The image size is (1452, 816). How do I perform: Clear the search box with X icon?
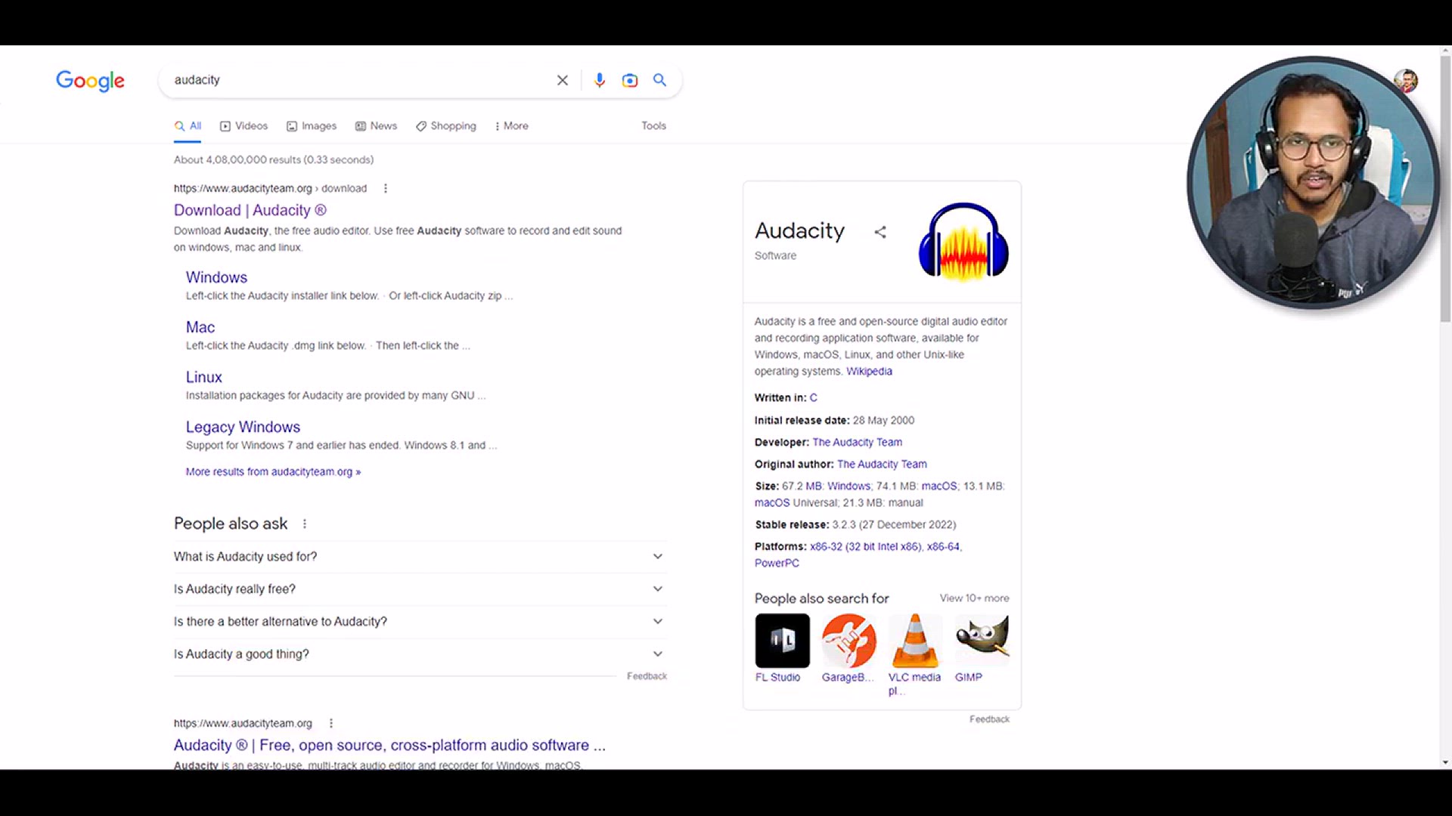(563, 80)
